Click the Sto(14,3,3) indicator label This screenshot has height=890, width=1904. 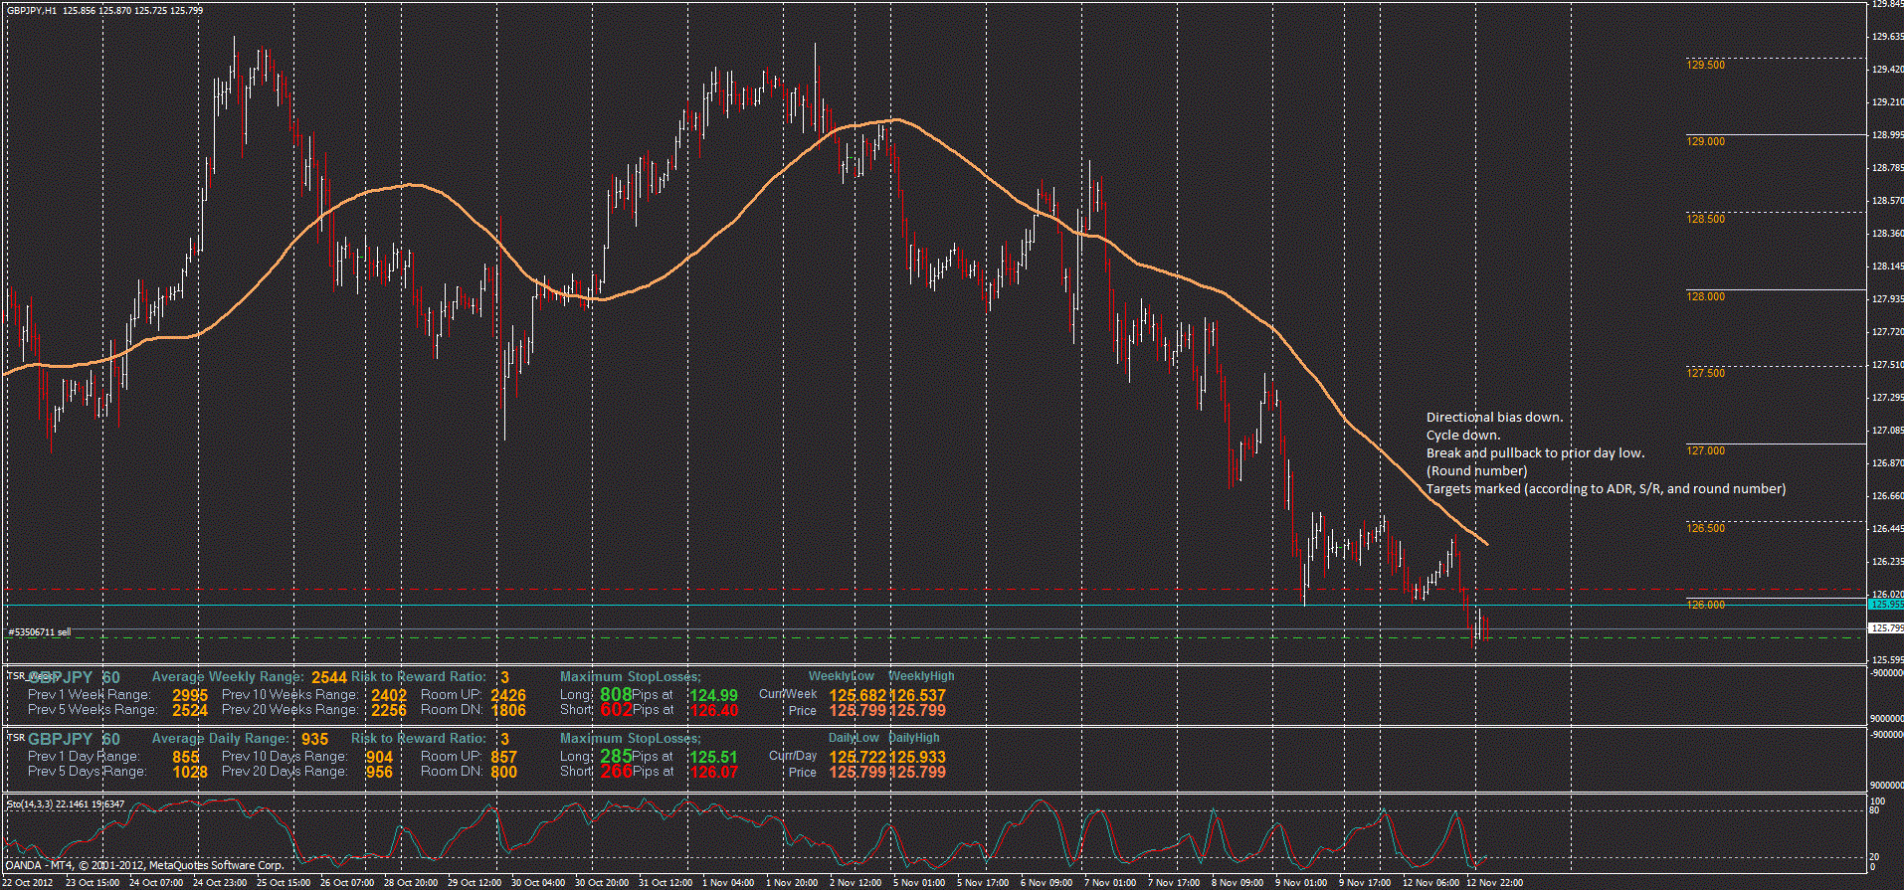pyautogui.click(x=66, y=803)
